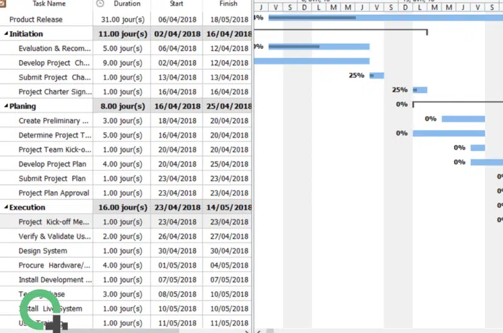
Task: Collapse the Initiation task group
Action: [x=6, y=34]
